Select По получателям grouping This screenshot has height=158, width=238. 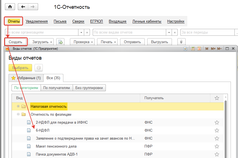tap(56, 88)
